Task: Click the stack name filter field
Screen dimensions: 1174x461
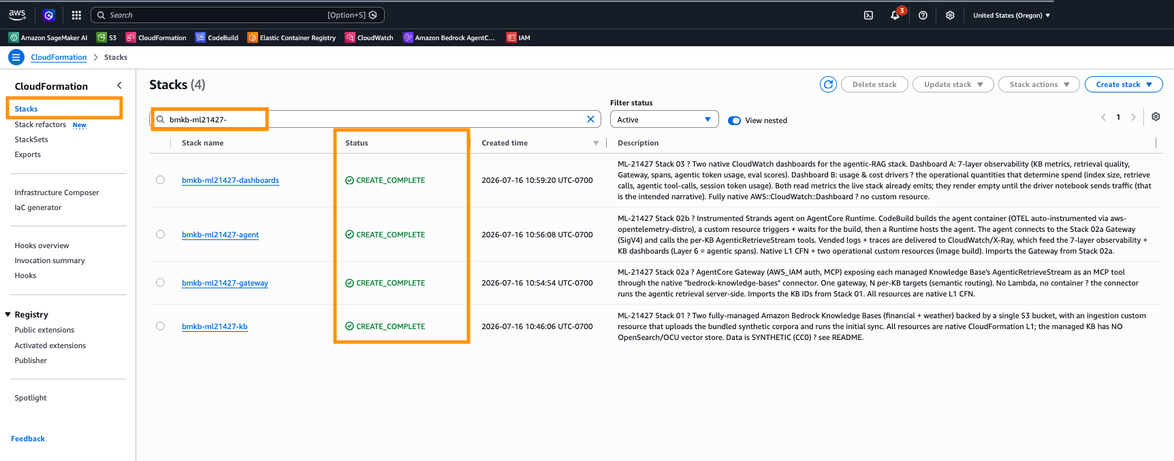Action: 375,119
